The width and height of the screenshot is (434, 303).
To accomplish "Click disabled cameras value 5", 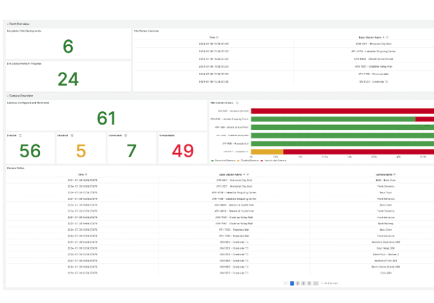I will coord(81,151).
